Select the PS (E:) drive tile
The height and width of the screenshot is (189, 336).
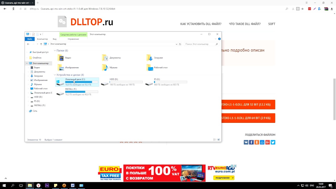tap(166, 82)
